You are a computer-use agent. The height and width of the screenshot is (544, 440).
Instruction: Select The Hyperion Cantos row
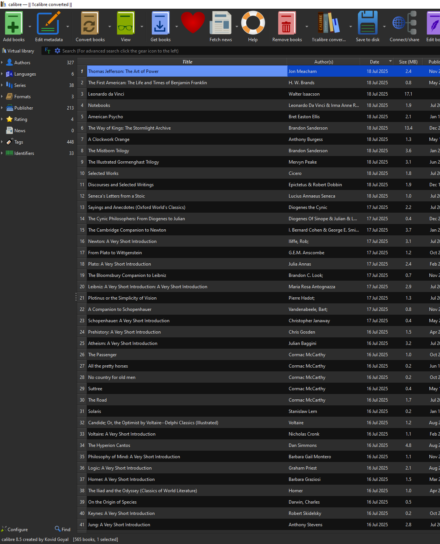258,445
